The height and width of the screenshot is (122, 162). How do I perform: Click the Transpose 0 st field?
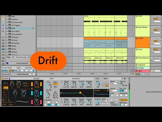(x=124, y=95)
